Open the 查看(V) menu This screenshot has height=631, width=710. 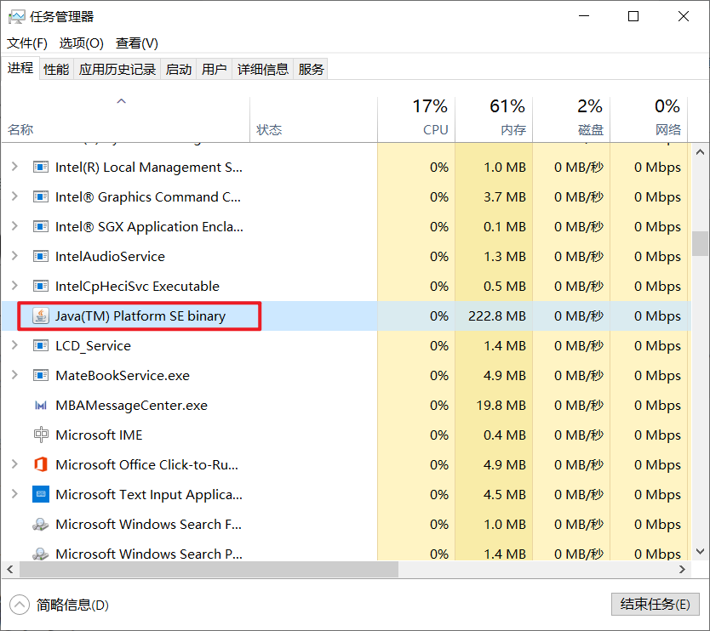(137, 43)
